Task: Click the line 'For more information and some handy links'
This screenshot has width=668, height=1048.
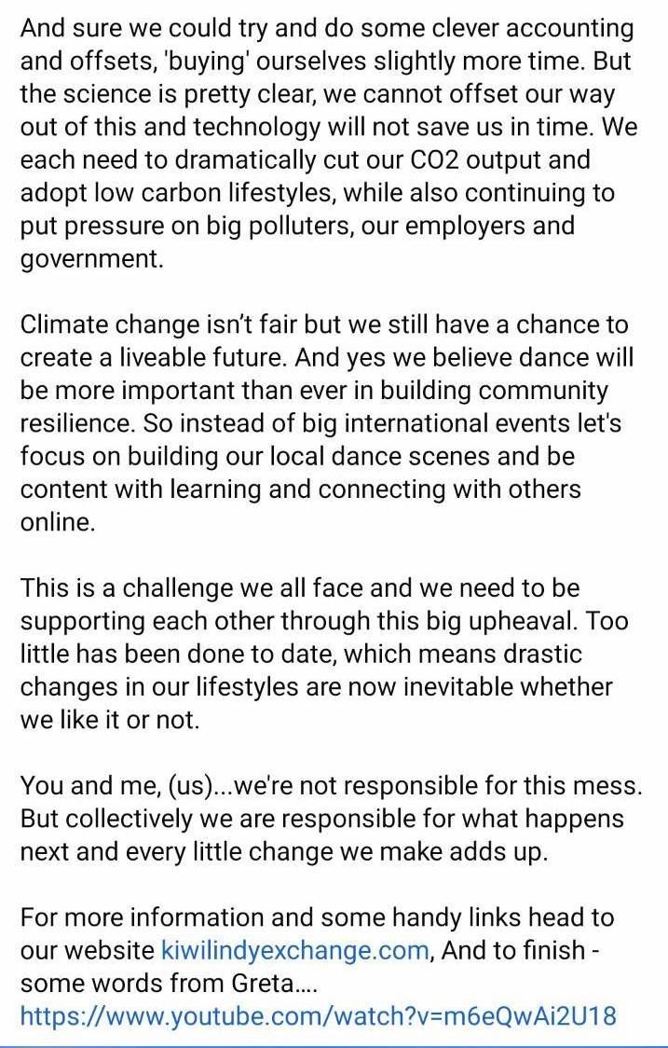Action: pyautogui.click(x=317, y=917)
